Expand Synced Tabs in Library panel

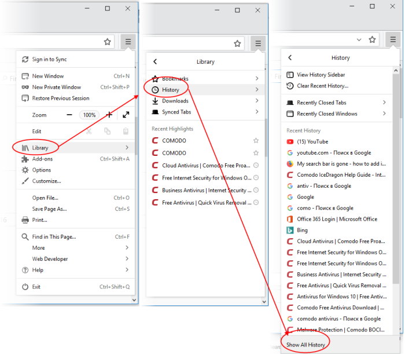pos(205,112)
